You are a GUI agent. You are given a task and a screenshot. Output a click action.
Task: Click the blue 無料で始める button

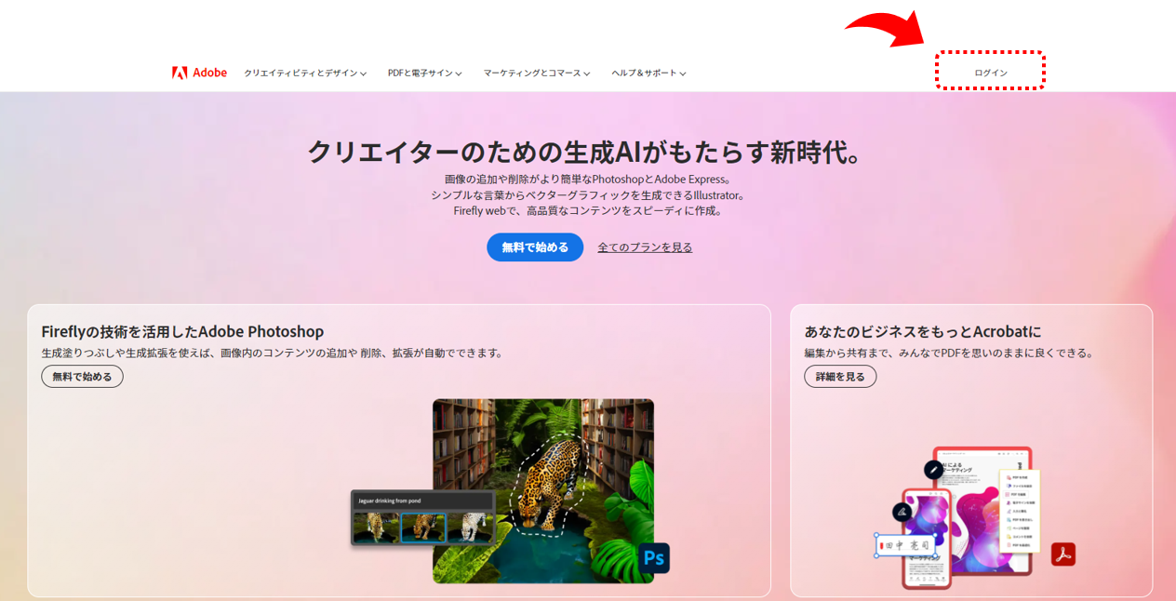point(535,247)
